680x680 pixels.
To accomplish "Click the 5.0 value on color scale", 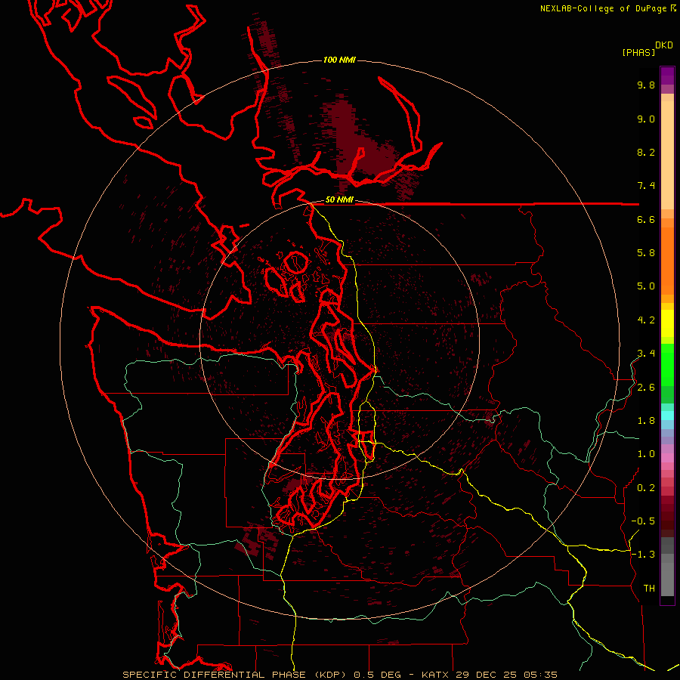I will coord(646,286).
